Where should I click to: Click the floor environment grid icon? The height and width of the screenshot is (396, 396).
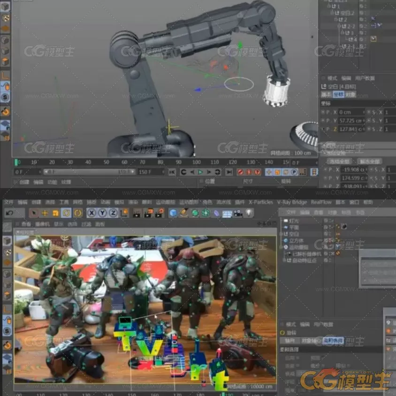point(227,214)
